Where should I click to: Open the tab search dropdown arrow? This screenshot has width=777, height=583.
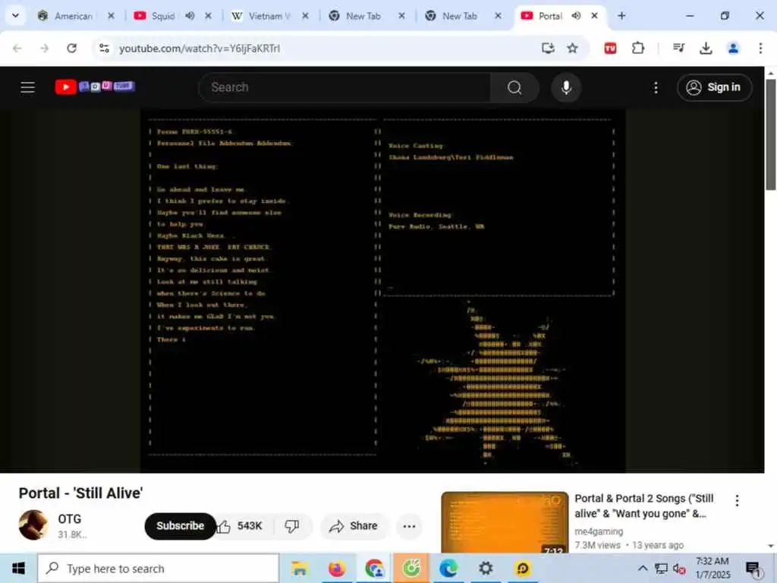[x=15, y=16]
